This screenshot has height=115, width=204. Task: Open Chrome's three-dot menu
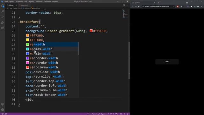point(202,6)
